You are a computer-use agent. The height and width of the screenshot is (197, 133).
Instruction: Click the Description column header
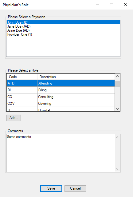tap(76, 77)
